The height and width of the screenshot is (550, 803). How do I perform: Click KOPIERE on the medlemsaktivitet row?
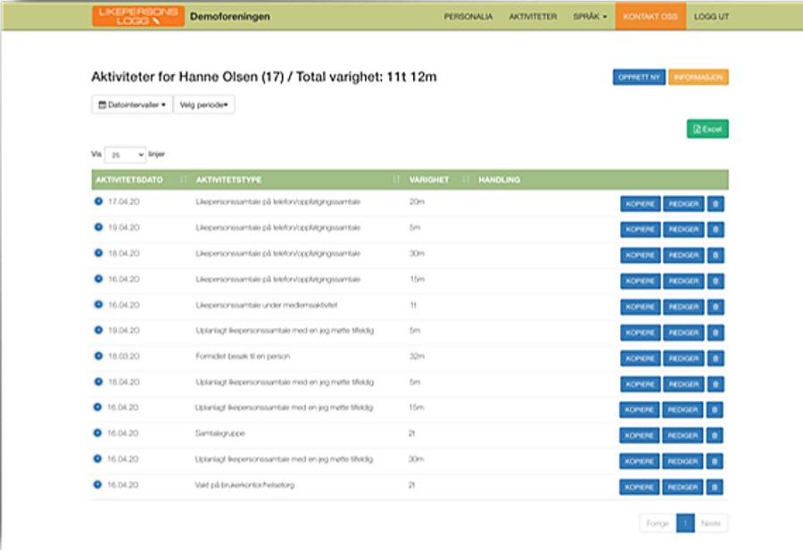click(640, 307)
